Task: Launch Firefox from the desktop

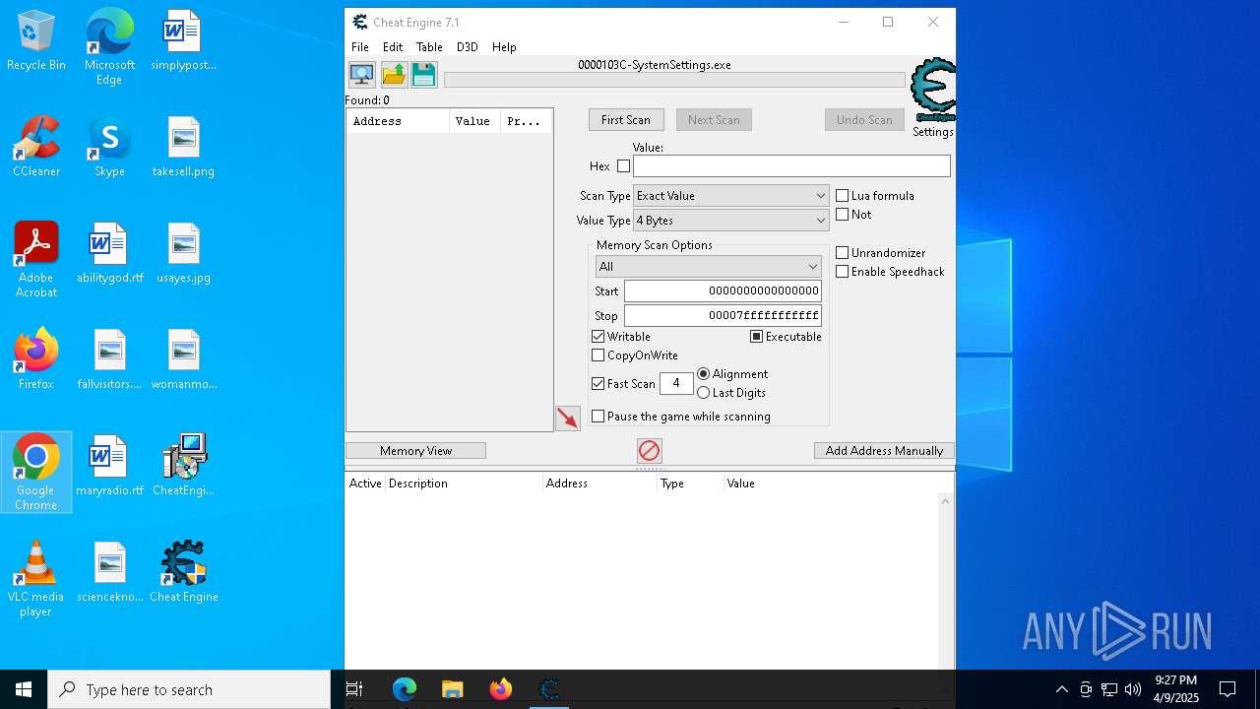Action: point(36,360)
